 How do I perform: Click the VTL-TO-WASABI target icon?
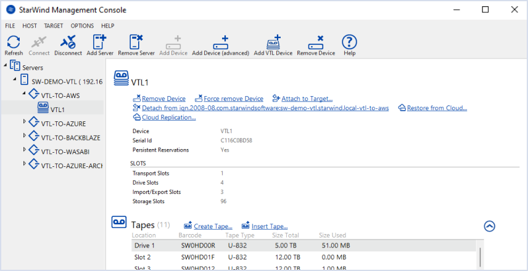pos(35,150)
